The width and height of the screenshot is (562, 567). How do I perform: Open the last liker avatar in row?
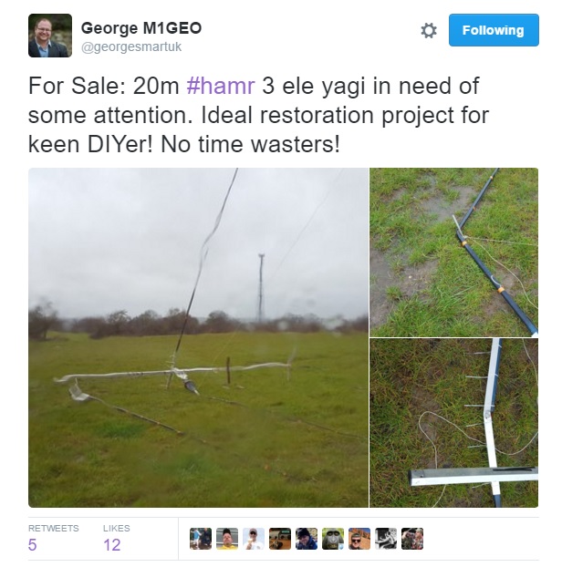pos(412,539)
